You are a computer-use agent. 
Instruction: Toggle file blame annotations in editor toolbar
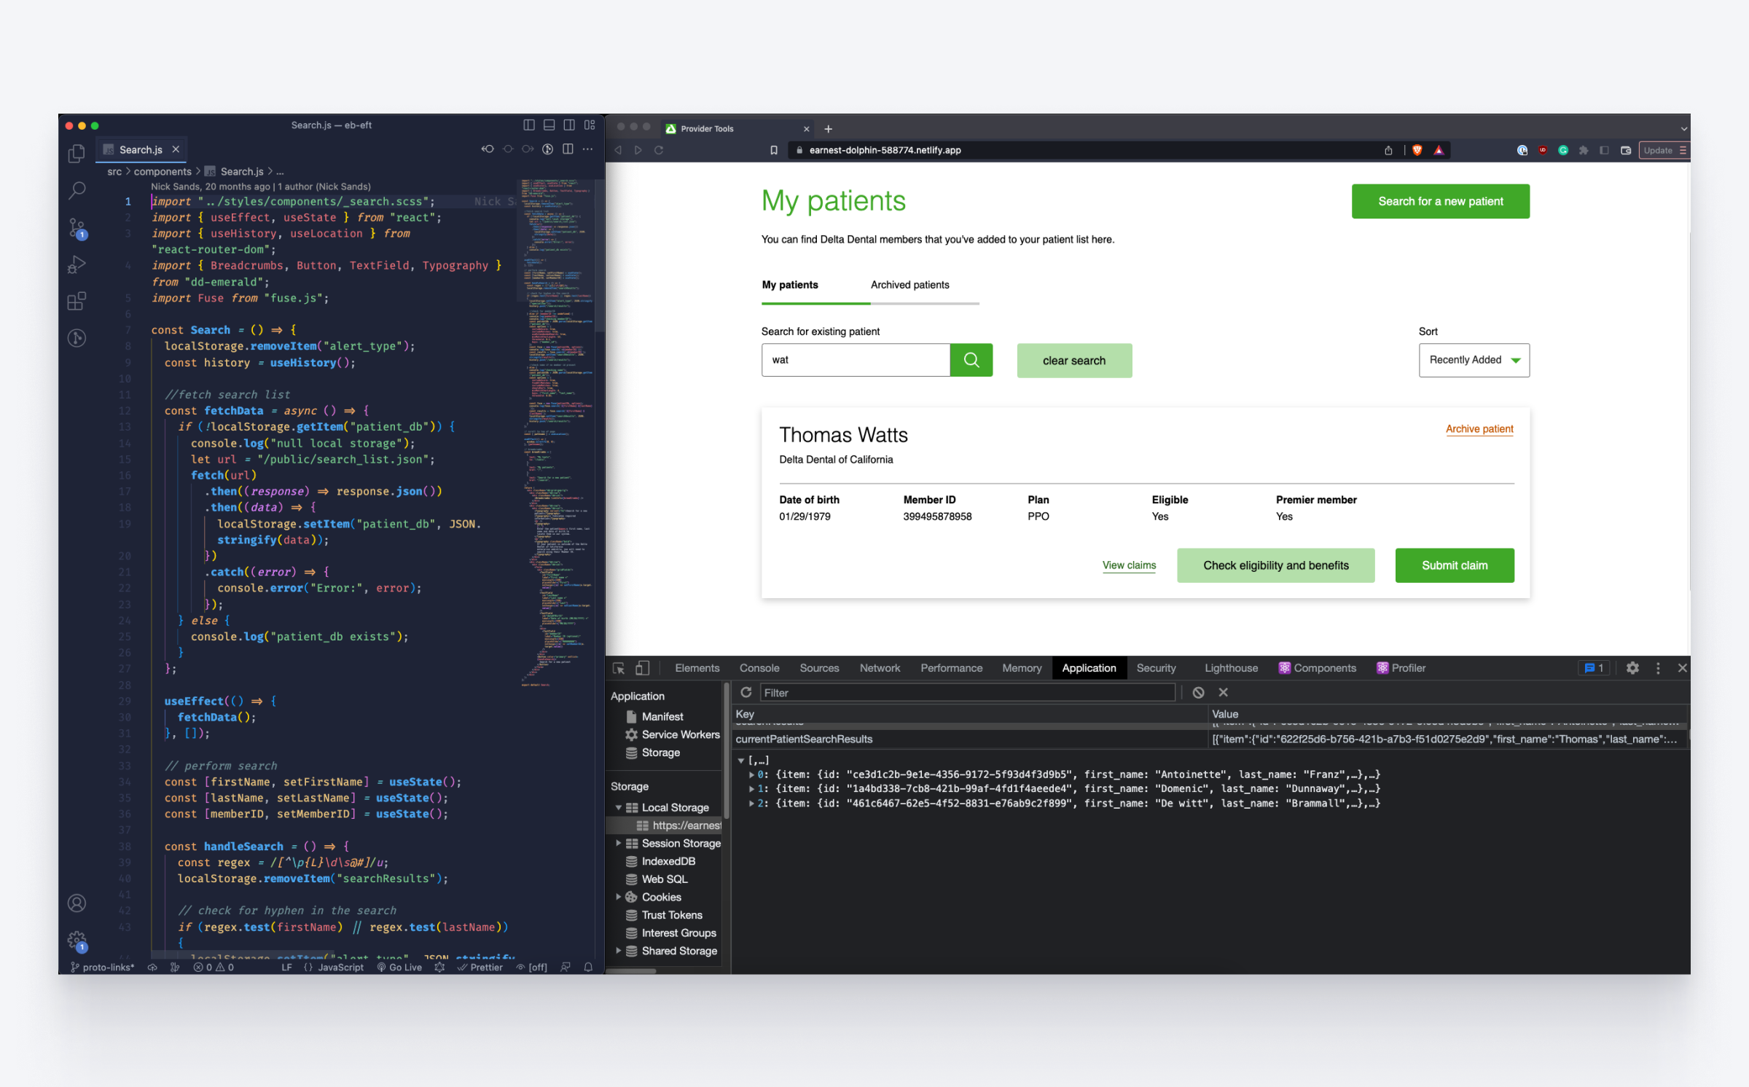pyautogui.click(x=548, y=149)
